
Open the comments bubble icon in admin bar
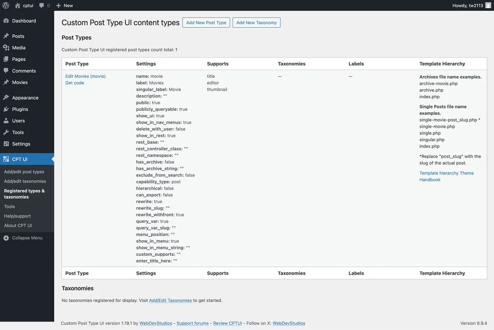click(x=42, y=6)
